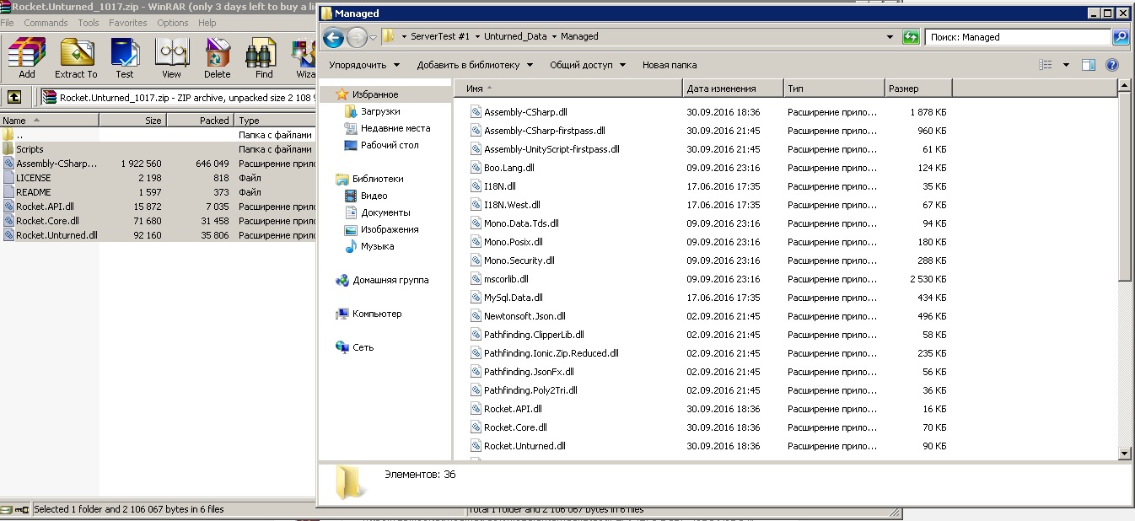Focus the Managed search field

coord(1018,37)
